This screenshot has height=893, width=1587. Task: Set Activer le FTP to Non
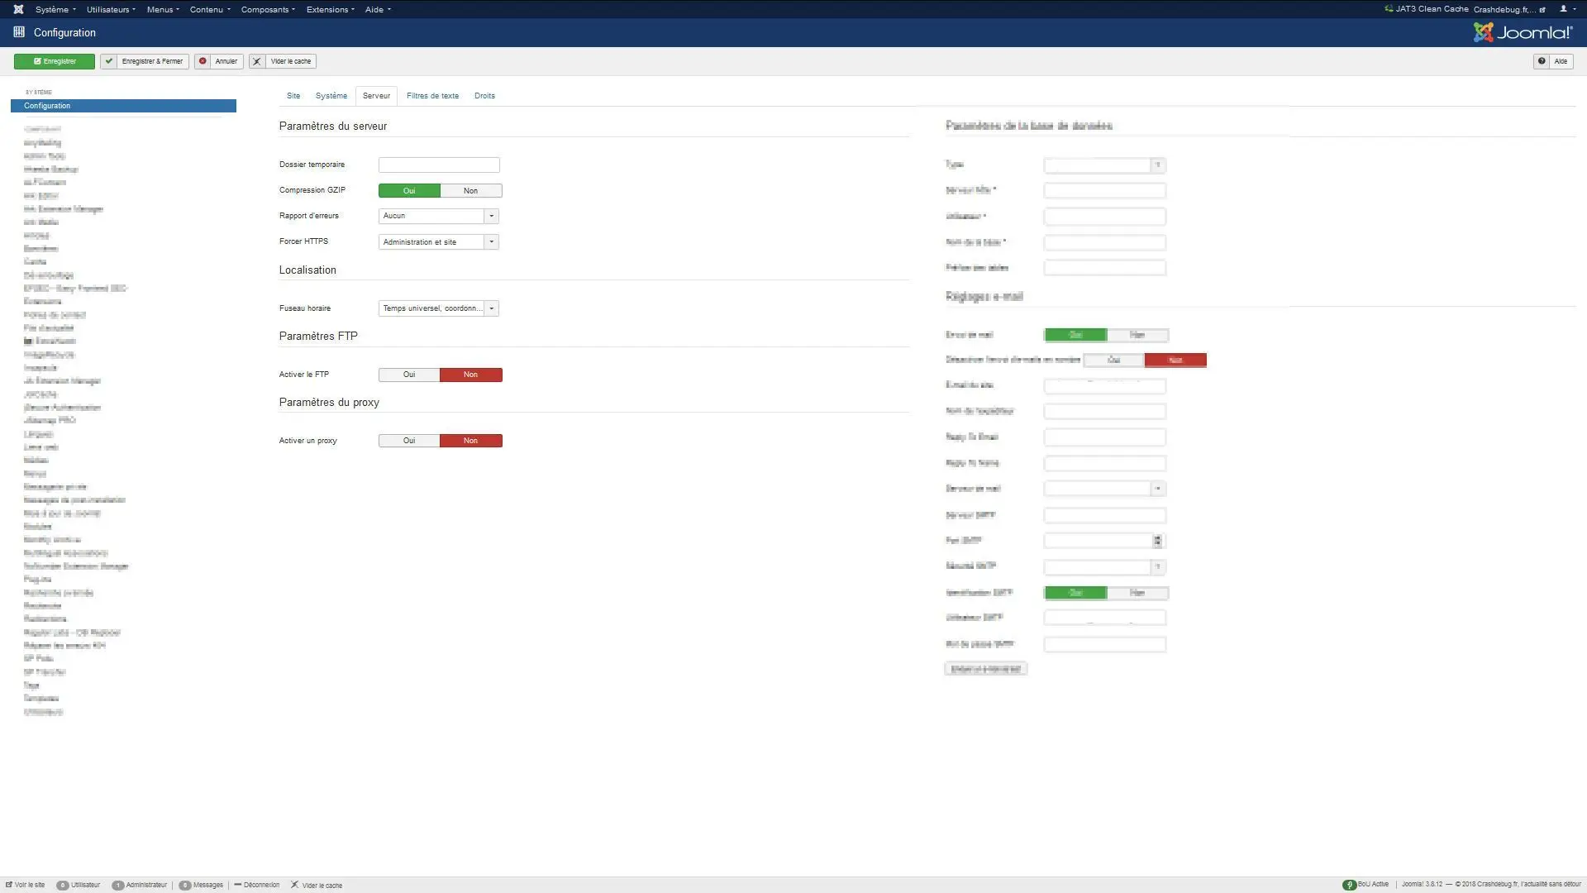coord(471,375)
